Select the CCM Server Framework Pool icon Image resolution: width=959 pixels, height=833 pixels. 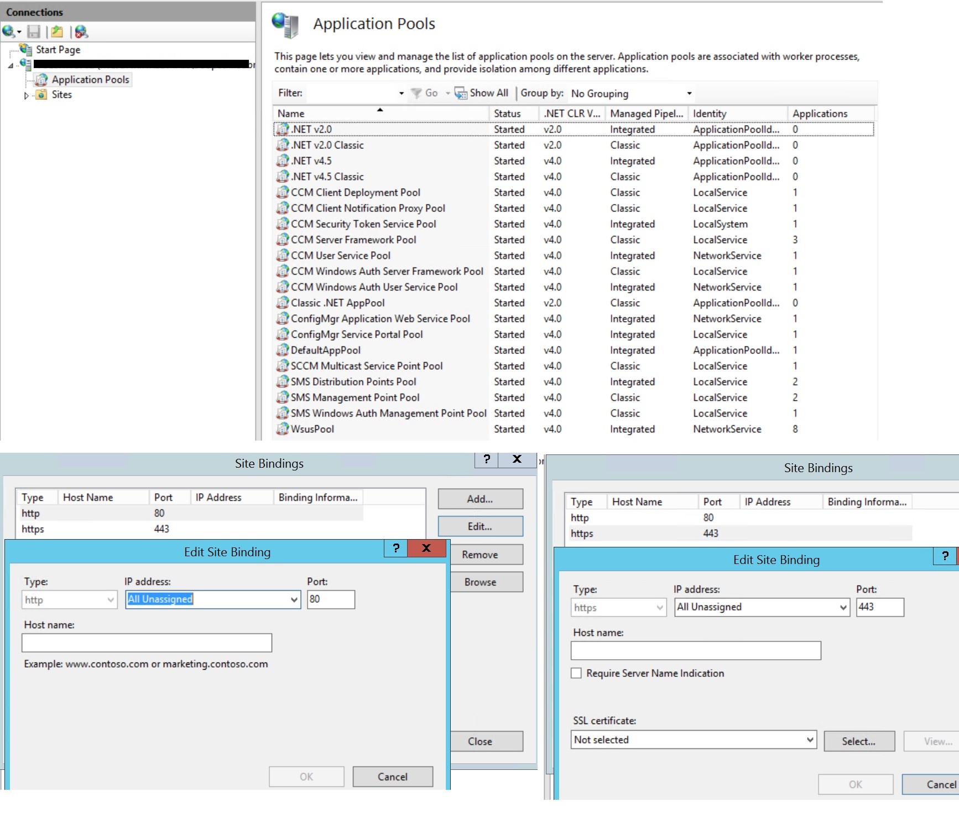283,240
